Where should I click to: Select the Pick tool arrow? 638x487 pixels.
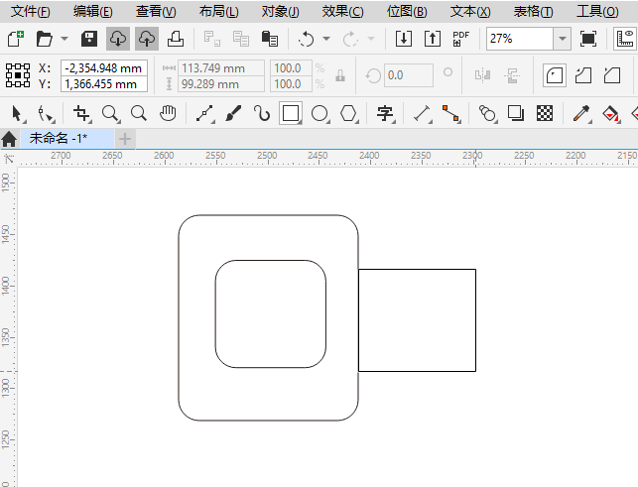(x=17, y=113)
